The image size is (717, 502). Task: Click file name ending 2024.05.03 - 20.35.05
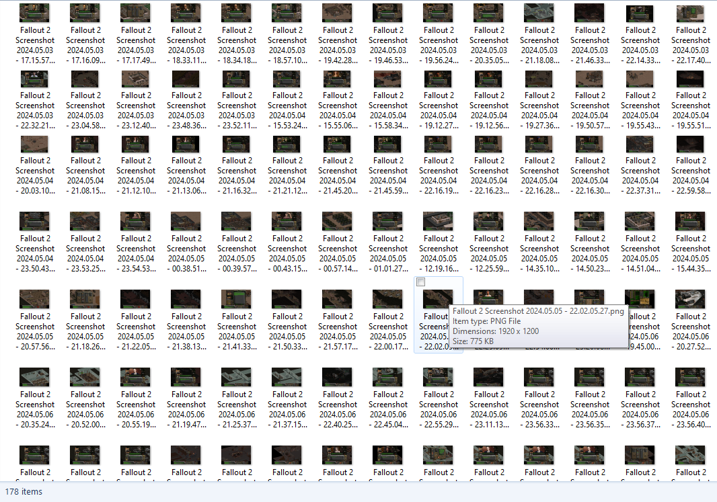[x=489, y=45]
